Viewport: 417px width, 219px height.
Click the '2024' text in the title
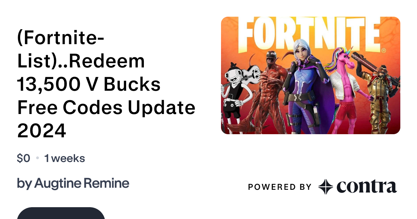click(42, 131)
